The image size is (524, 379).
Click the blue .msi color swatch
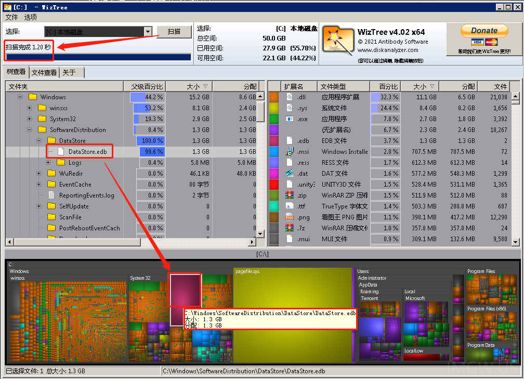click(x=273, y=152)
